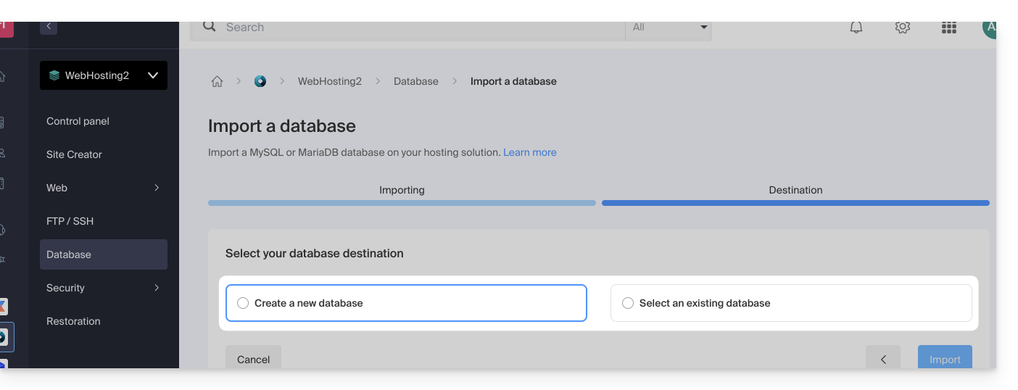Collapse sidebar with the back arrow icon

[x=49, y=27]
